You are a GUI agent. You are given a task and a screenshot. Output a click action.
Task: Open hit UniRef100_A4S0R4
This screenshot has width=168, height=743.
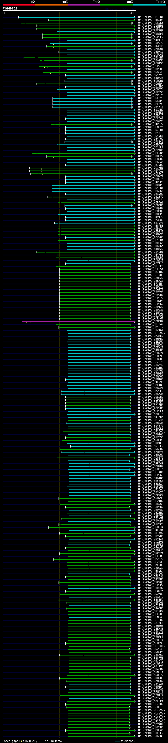pos(150,20)
